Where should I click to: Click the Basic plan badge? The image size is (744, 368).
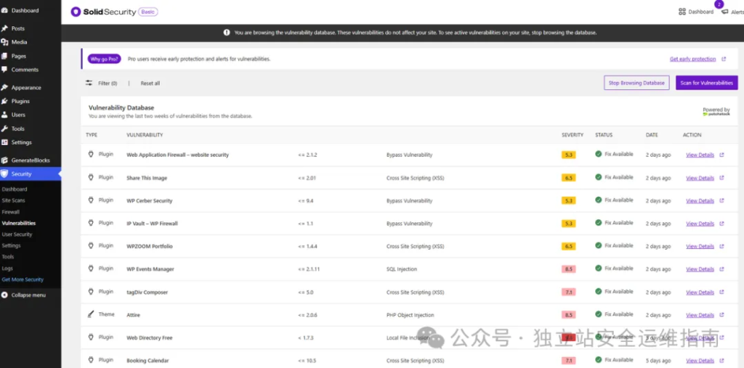[x=147, y=12]
